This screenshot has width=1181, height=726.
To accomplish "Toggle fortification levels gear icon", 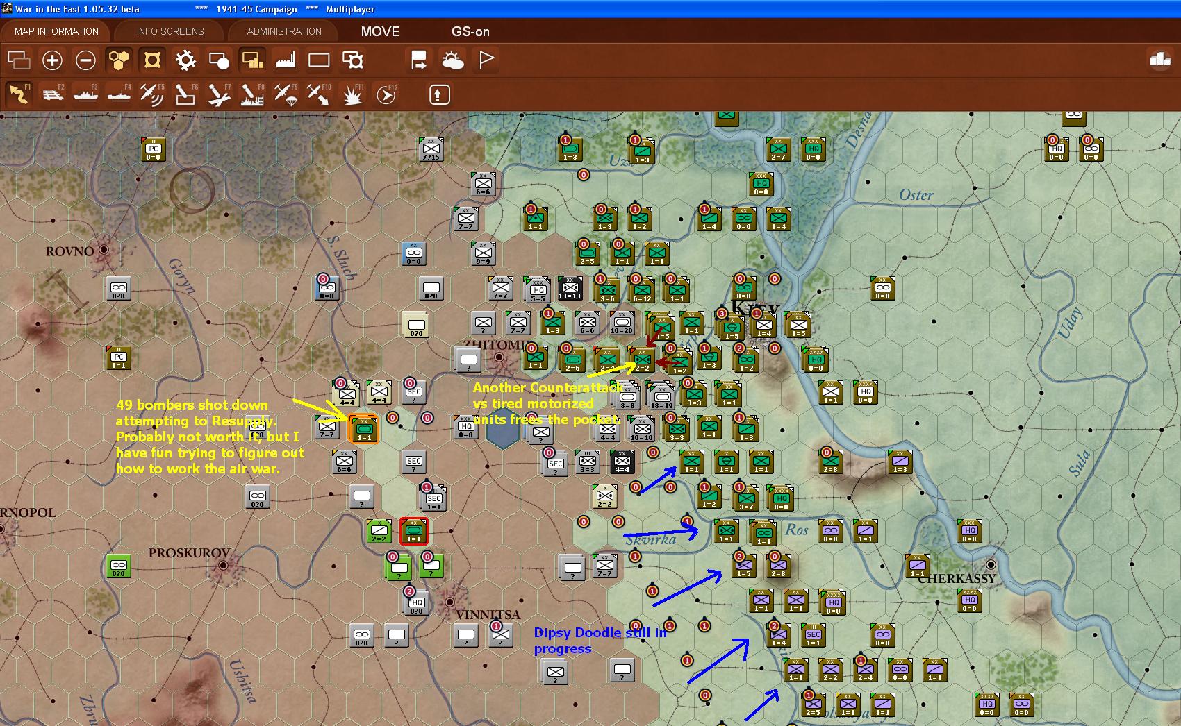I will pos(185,60).
